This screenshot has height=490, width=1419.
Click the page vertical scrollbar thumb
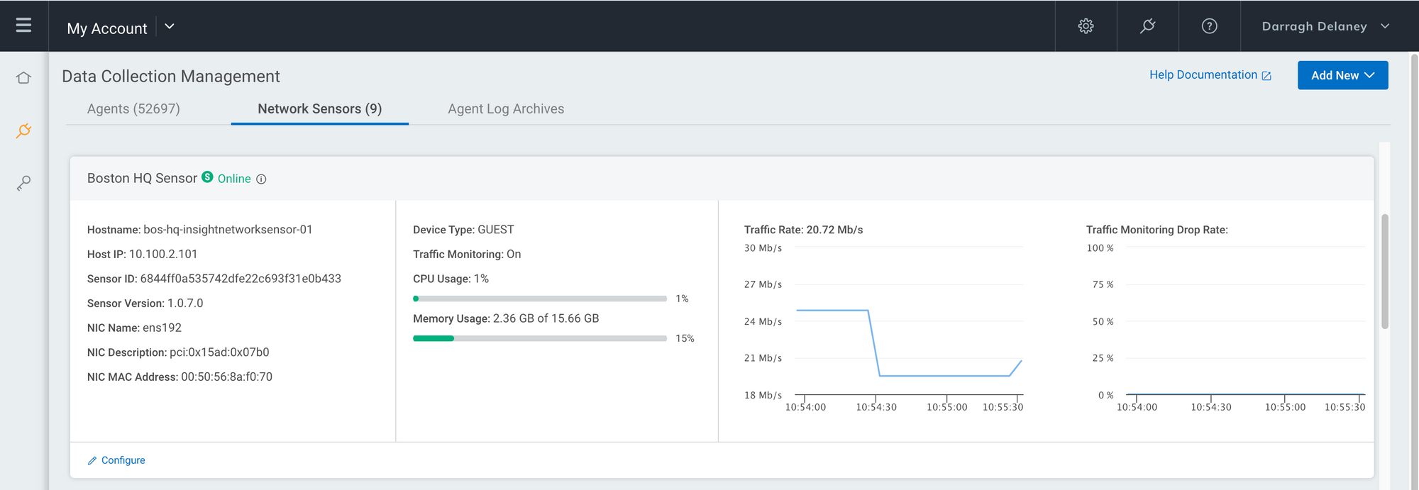[x=1384, y=271]
